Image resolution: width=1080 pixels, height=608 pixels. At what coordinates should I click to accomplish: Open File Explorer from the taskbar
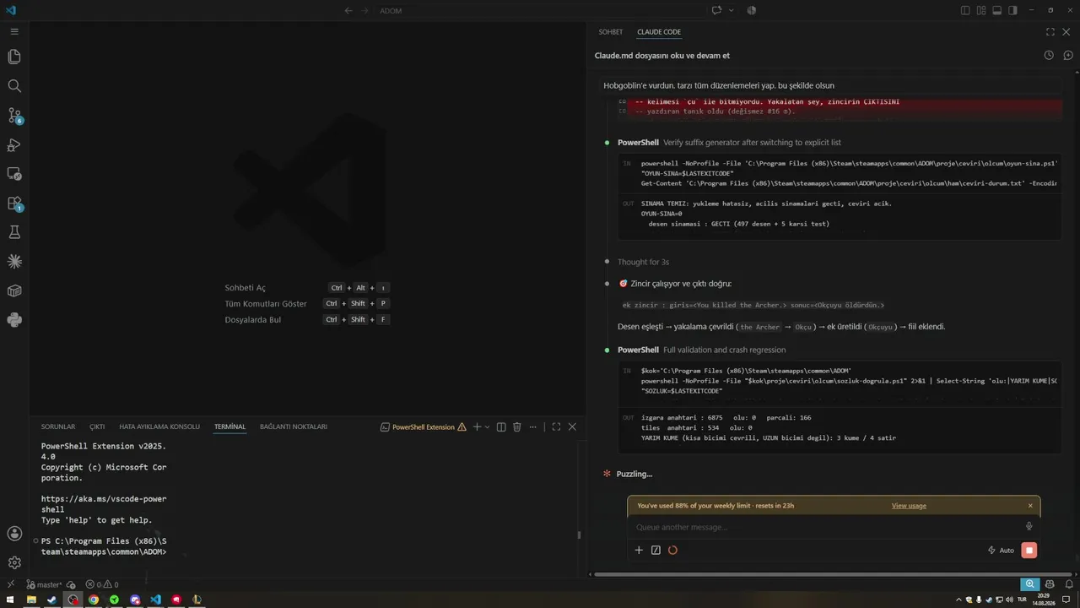pos(31,600)
